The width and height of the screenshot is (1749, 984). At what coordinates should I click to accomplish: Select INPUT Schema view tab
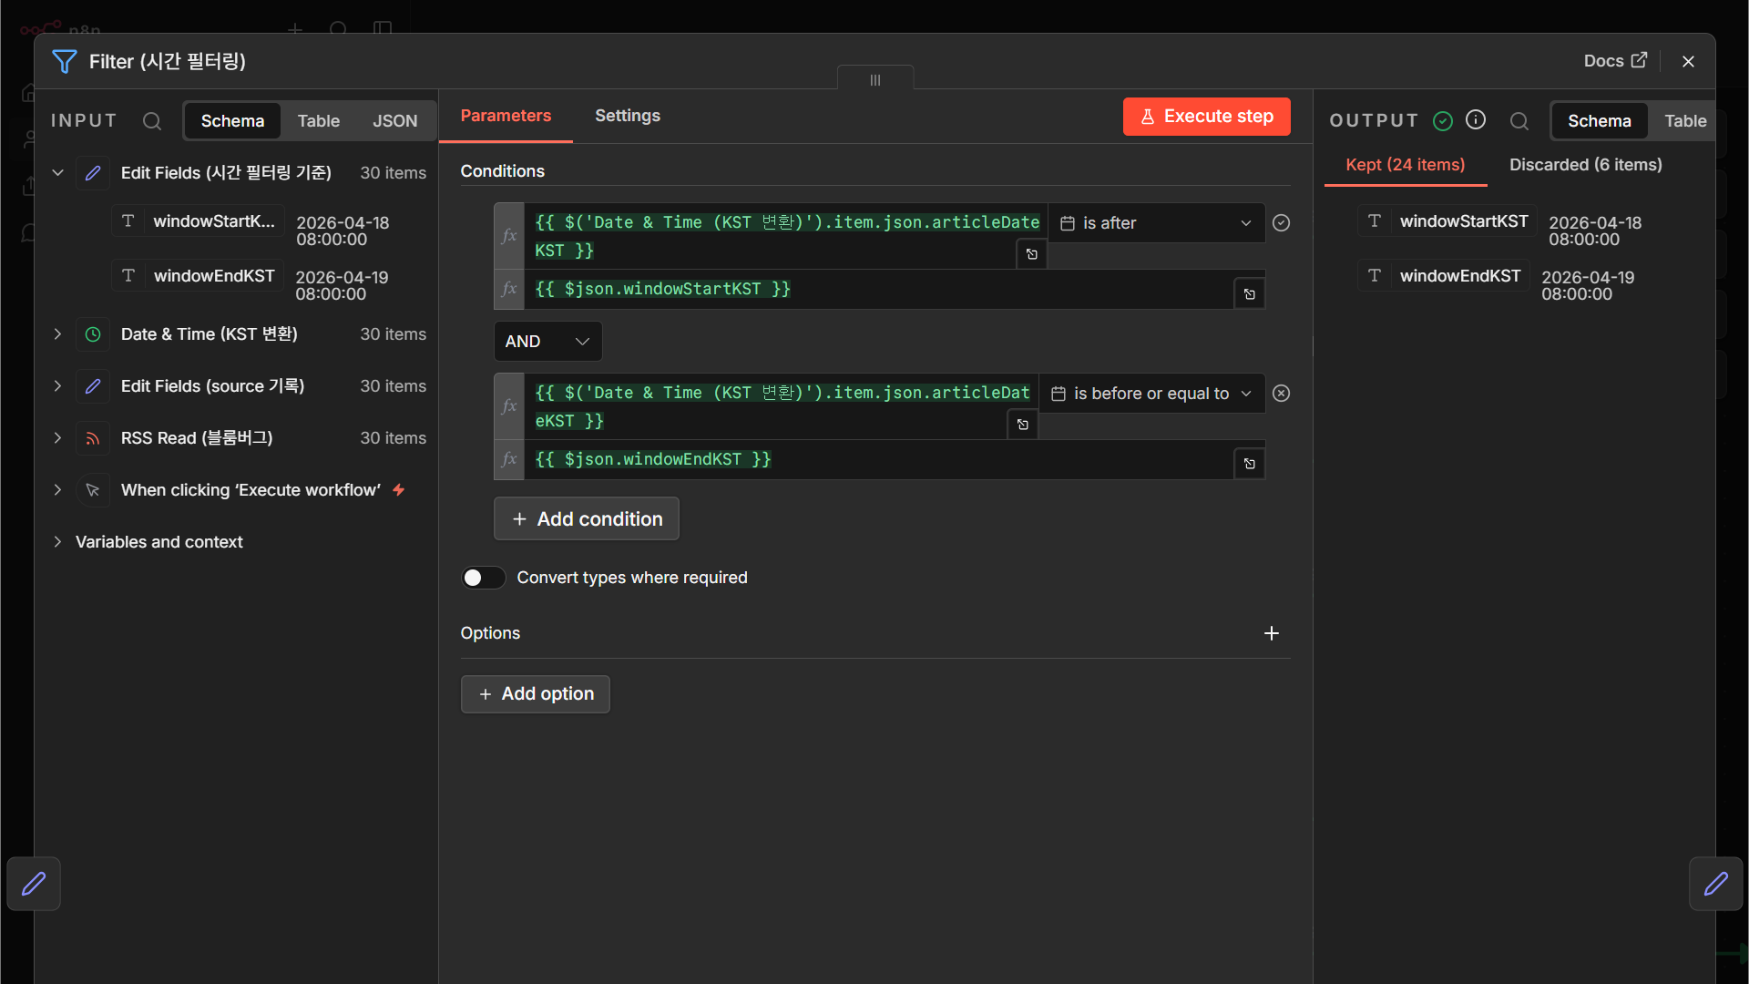pos(232,121)
